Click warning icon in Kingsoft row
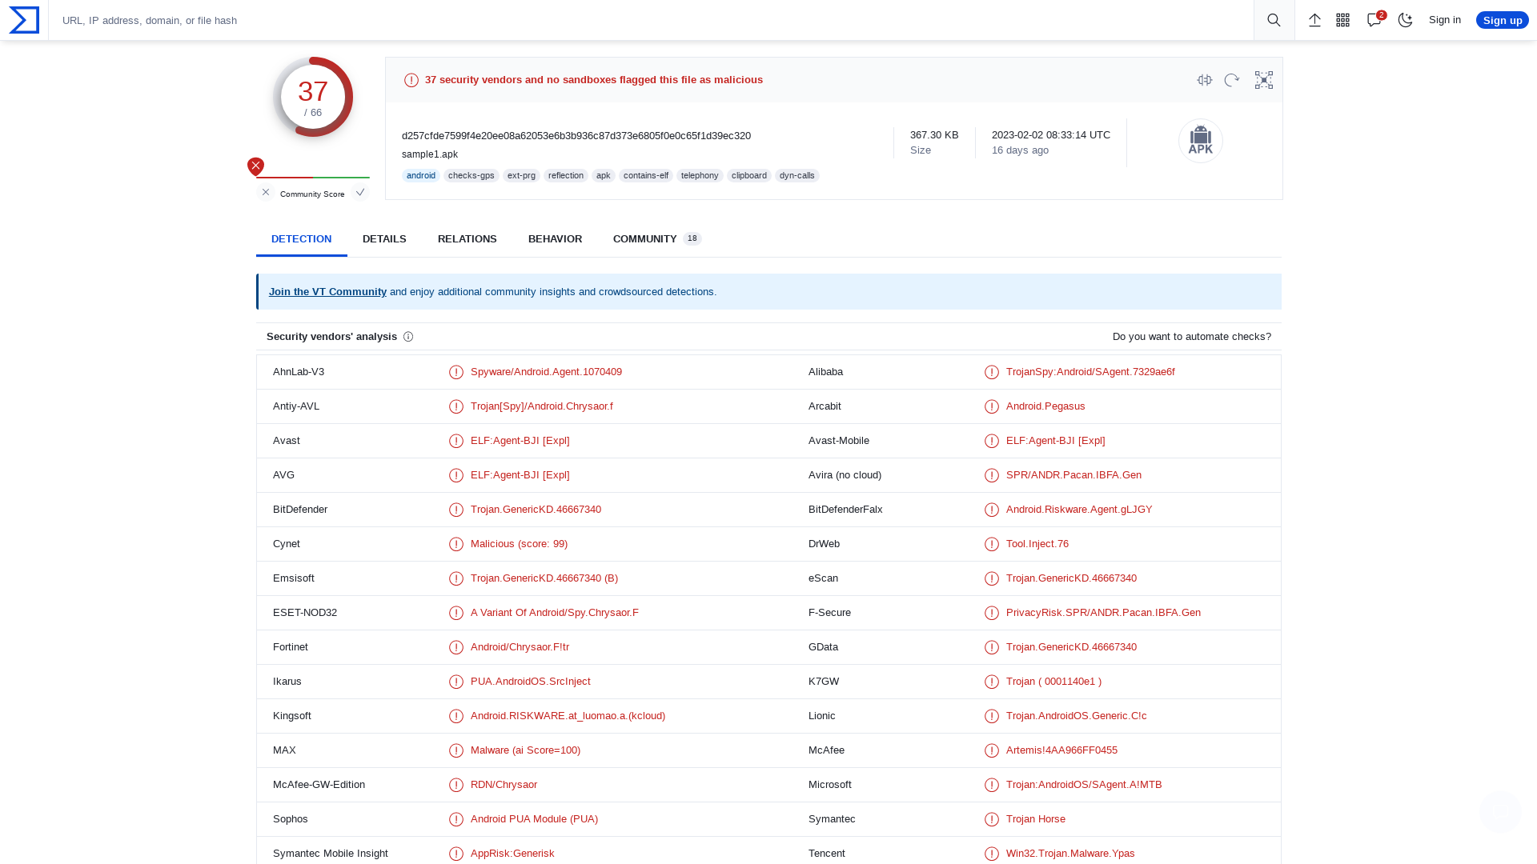This screenshot has width=1537, height=864. click(456, 716)
